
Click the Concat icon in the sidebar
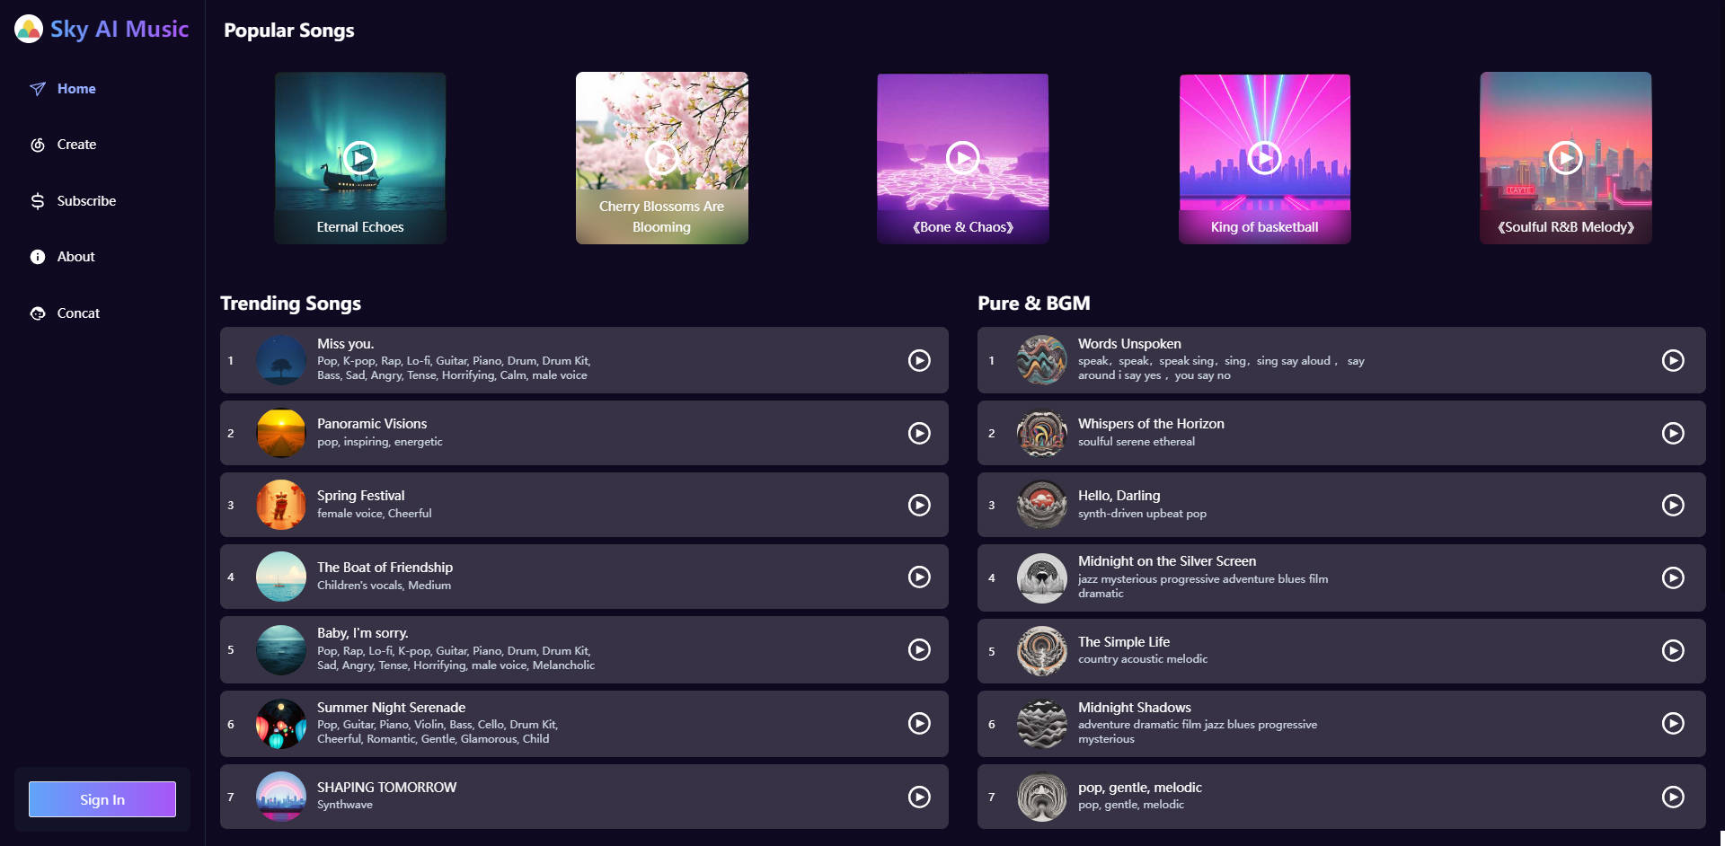point(36,313)
